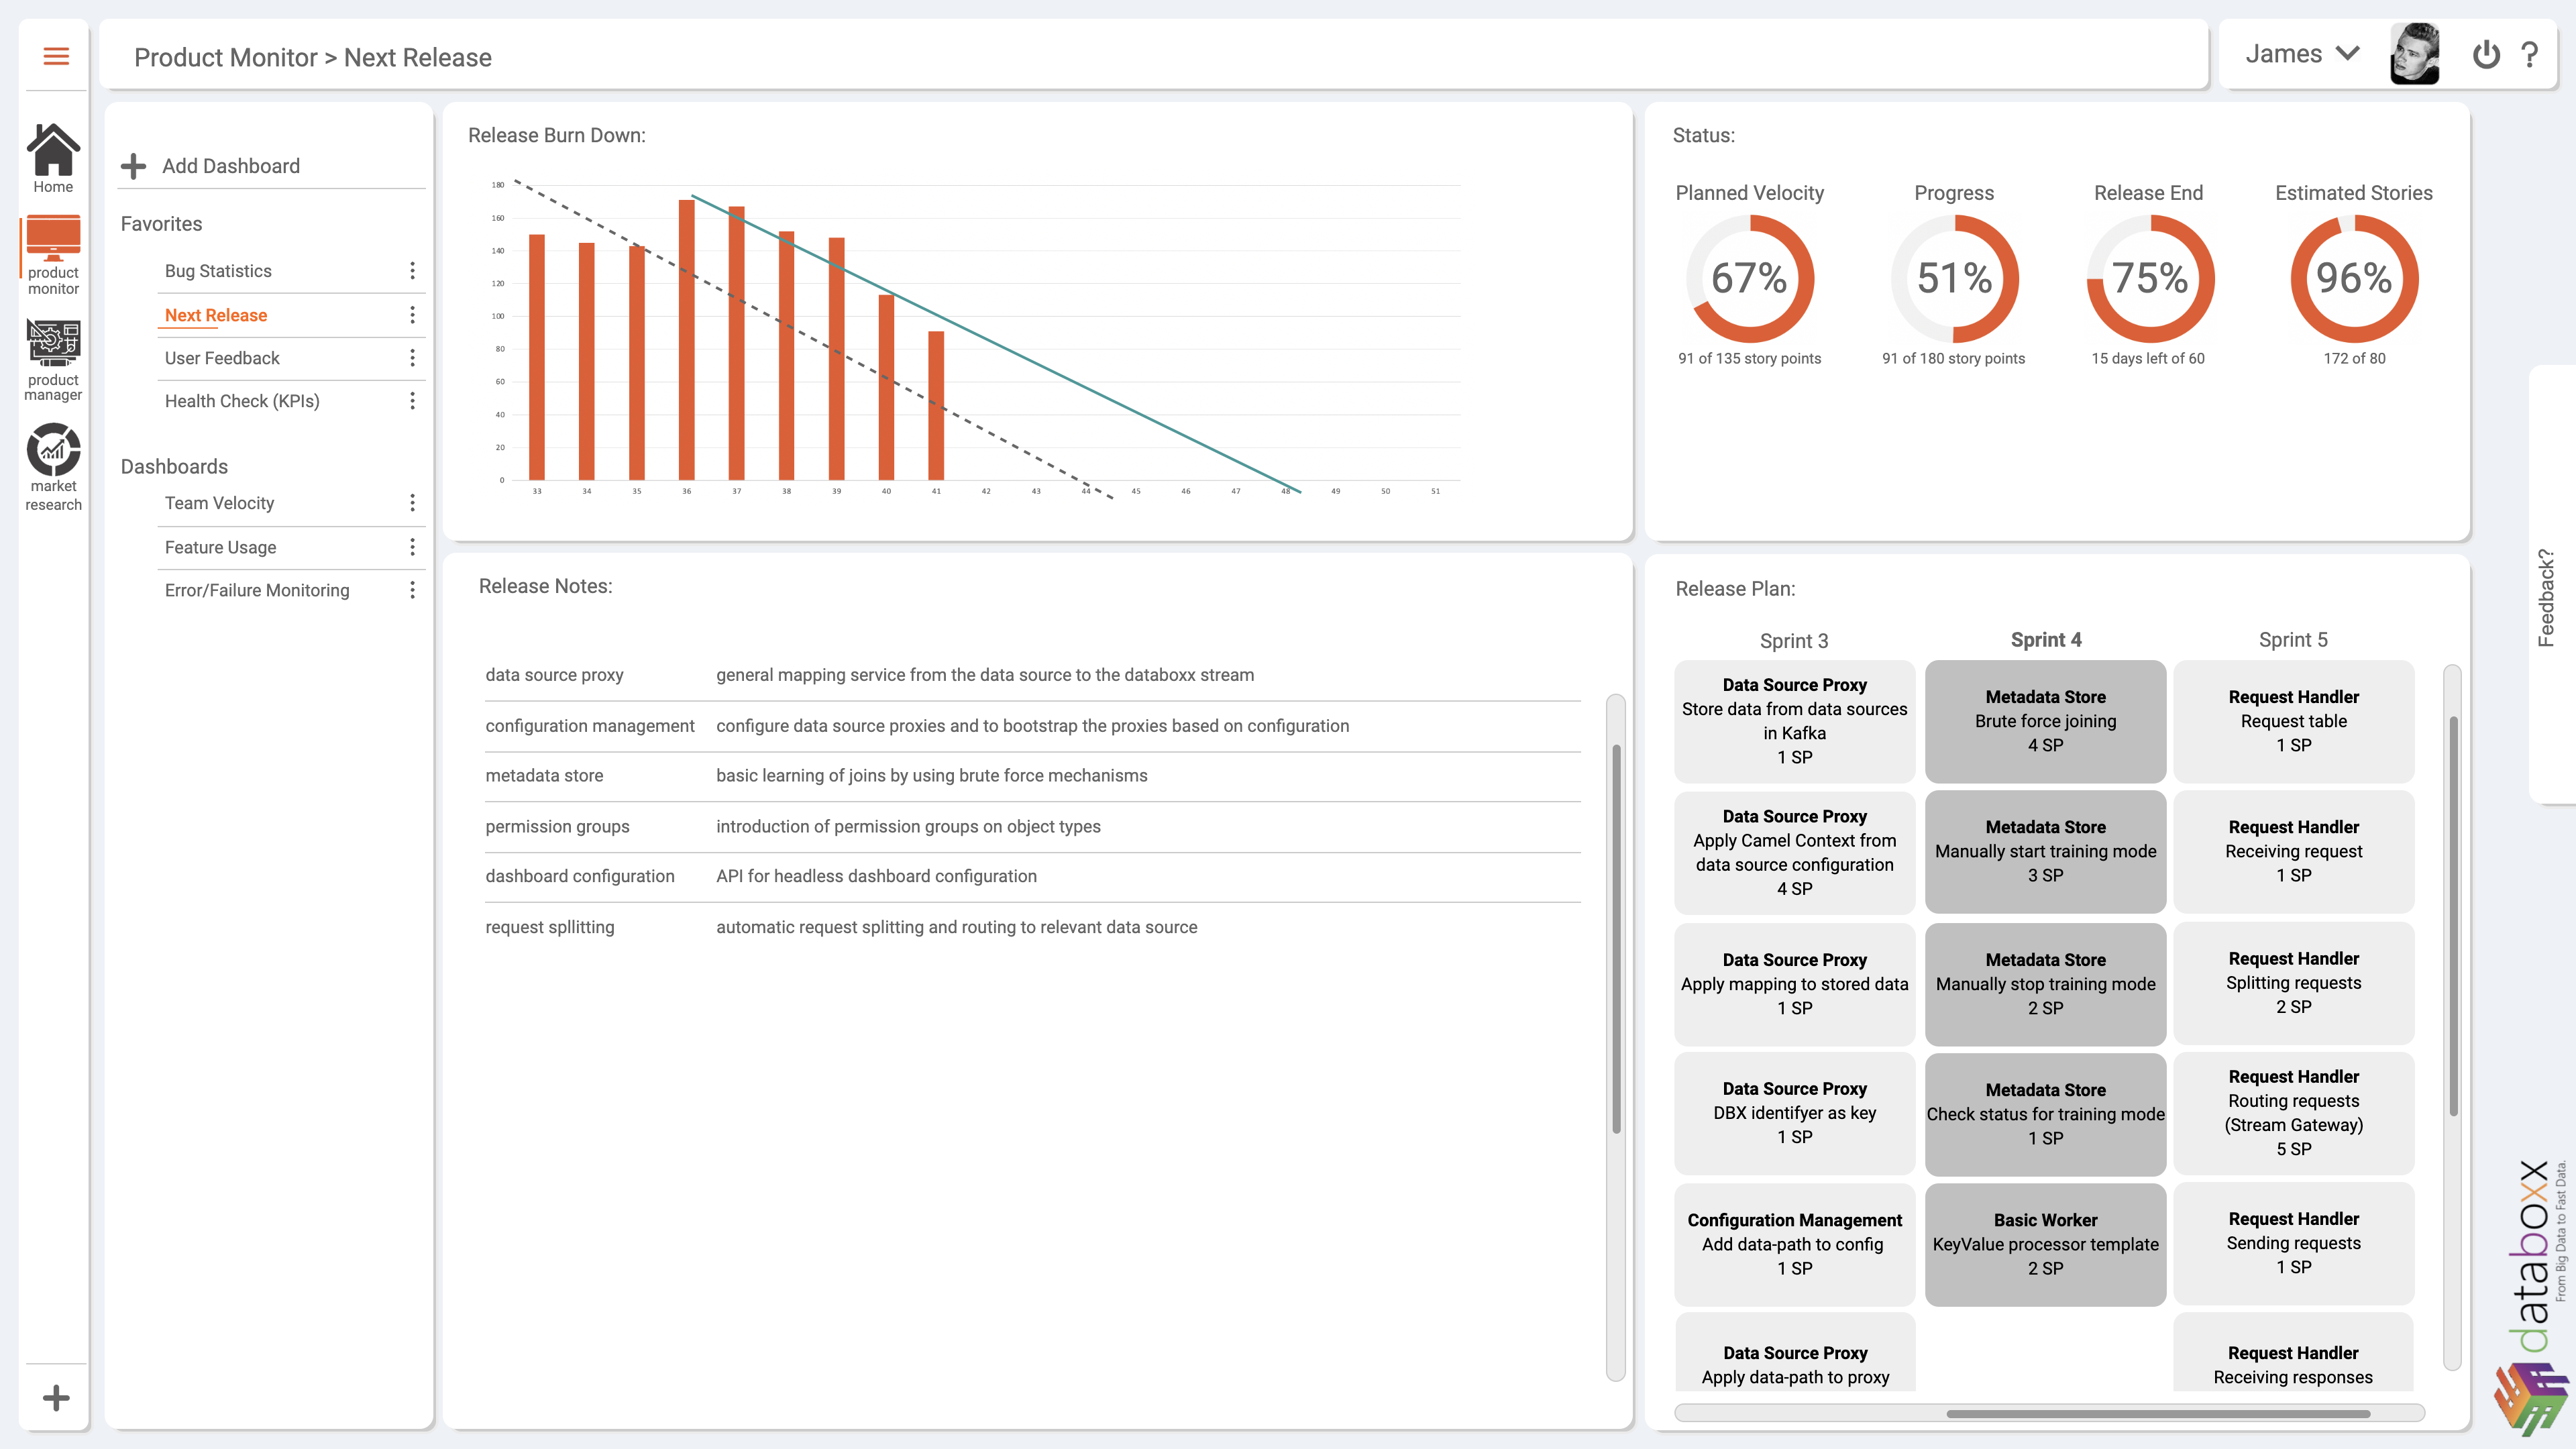
Task: Open the navigation hamburger menu
Action: coord(55,56)
